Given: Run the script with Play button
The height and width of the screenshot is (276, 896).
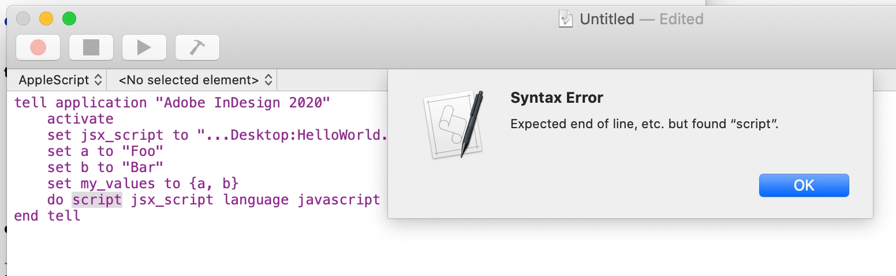Looking at the screenshot, I should [144, 47].
